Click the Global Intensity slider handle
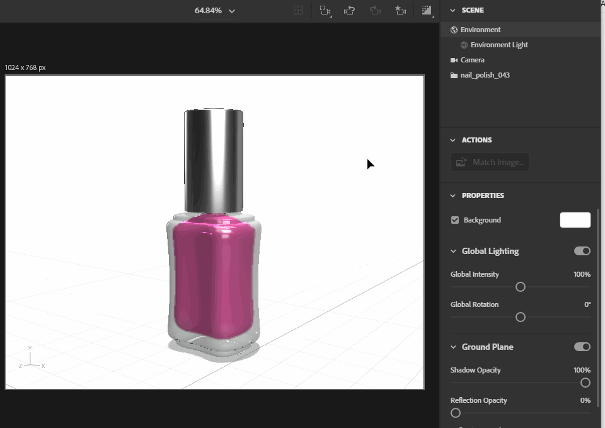The image size is (605, 428). coord(521,287)
